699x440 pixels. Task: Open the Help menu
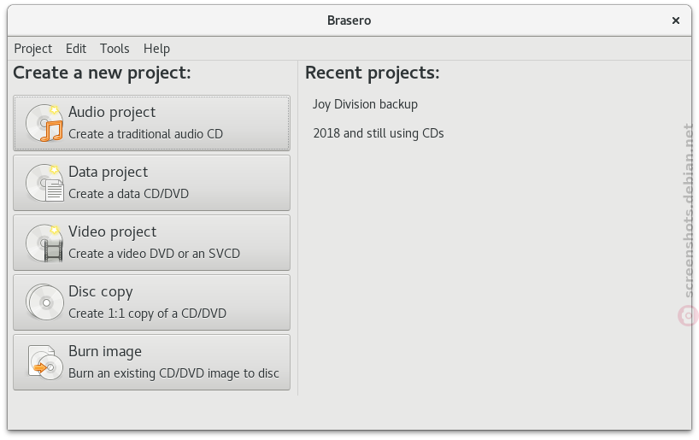(x=156, y=48)
